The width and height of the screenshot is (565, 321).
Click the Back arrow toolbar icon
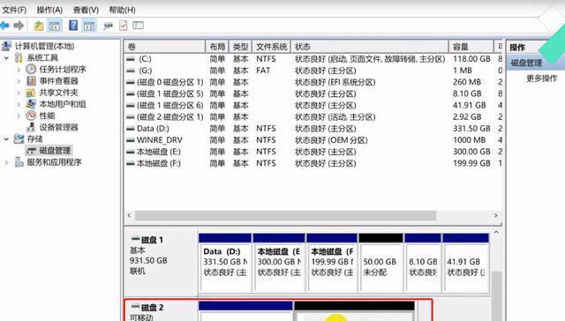[4, 26]
